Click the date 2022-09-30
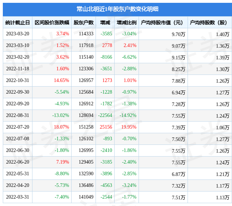Screen dimensions: 232x206 (x=18, y=92)
